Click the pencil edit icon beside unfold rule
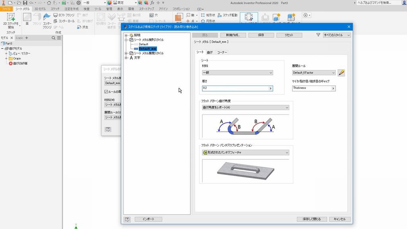Image resolution: width=407 pixels, height=229 pixels. (x=341, y=73)
